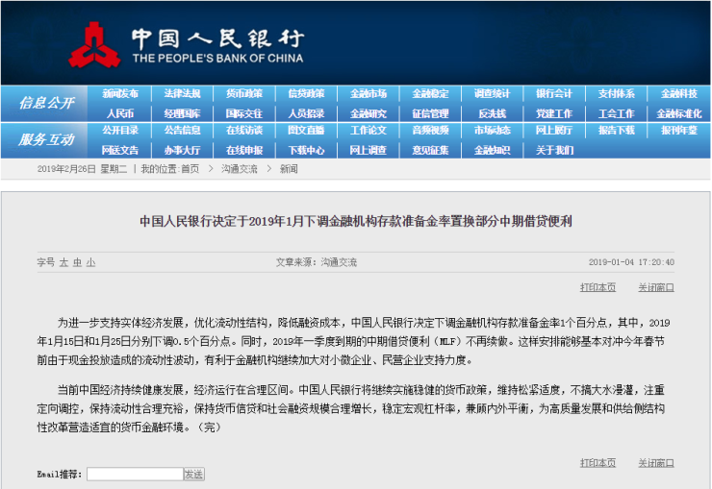Select 公告信息 menu item
The image size is (712, 489).
[182, 131]
